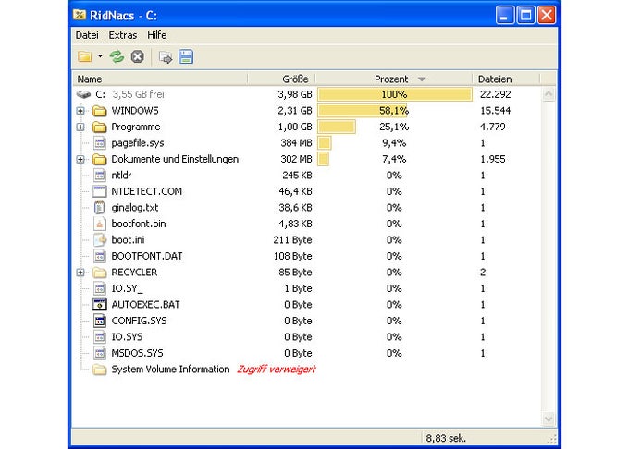Open dropdown arrow beside folder toolbar icon
Viewport: 629px width, 449px height.
click(100, 56)
